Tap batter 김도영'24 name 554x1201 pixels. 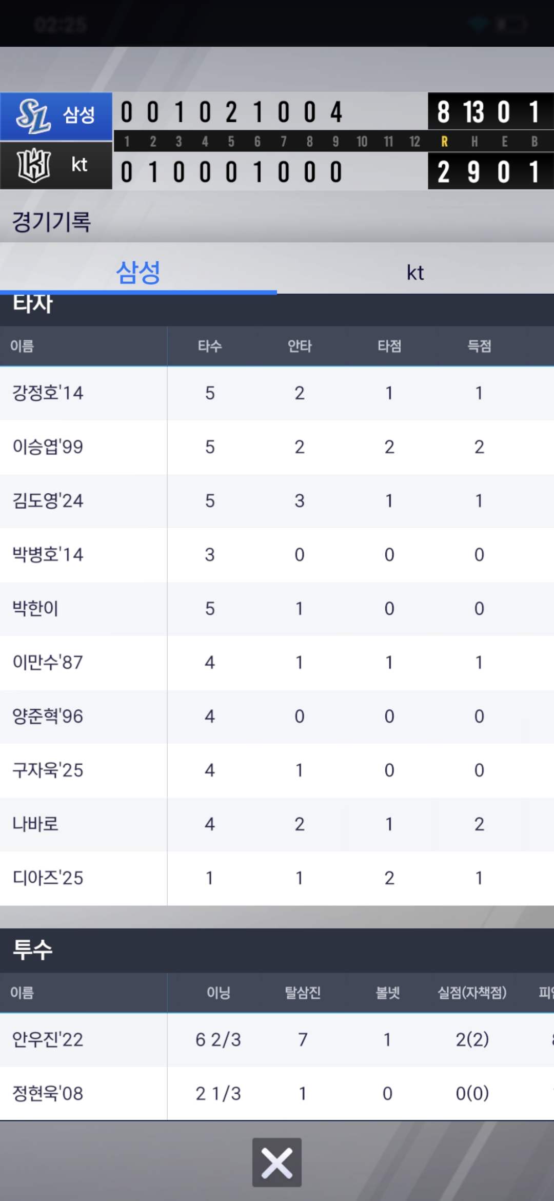point(48,501)
